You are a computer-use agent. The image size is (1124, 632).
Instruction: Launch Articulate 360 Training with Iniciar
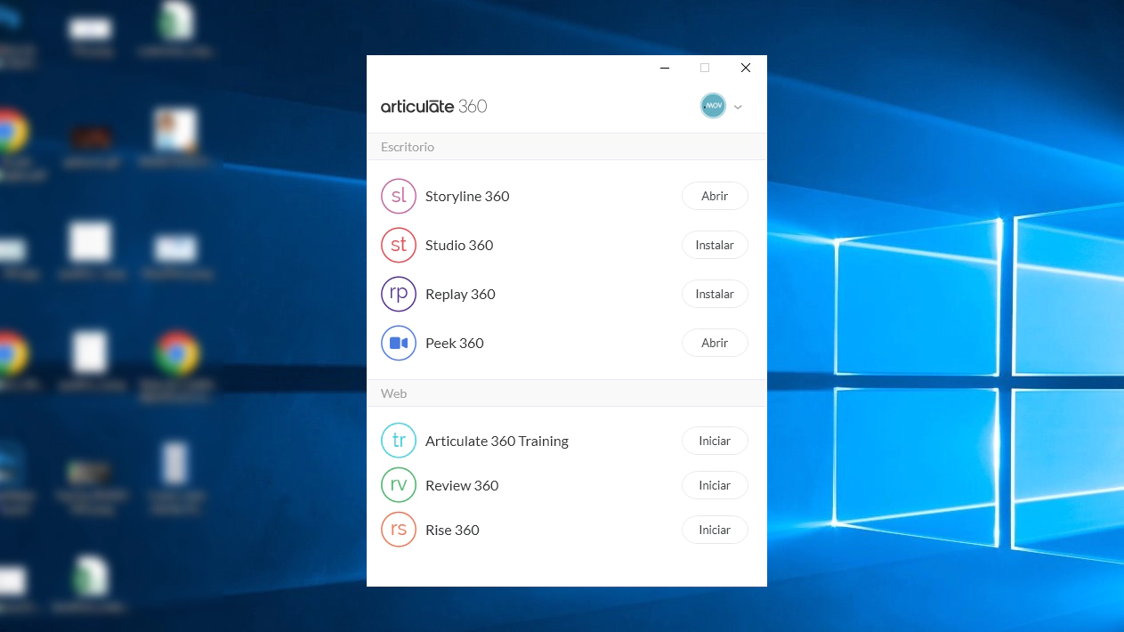pyautogui.click(x=715, y=441)
